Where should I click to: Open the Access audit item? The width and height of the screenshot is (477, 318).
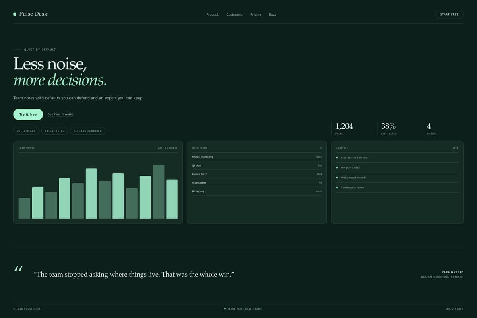[257, 183]
